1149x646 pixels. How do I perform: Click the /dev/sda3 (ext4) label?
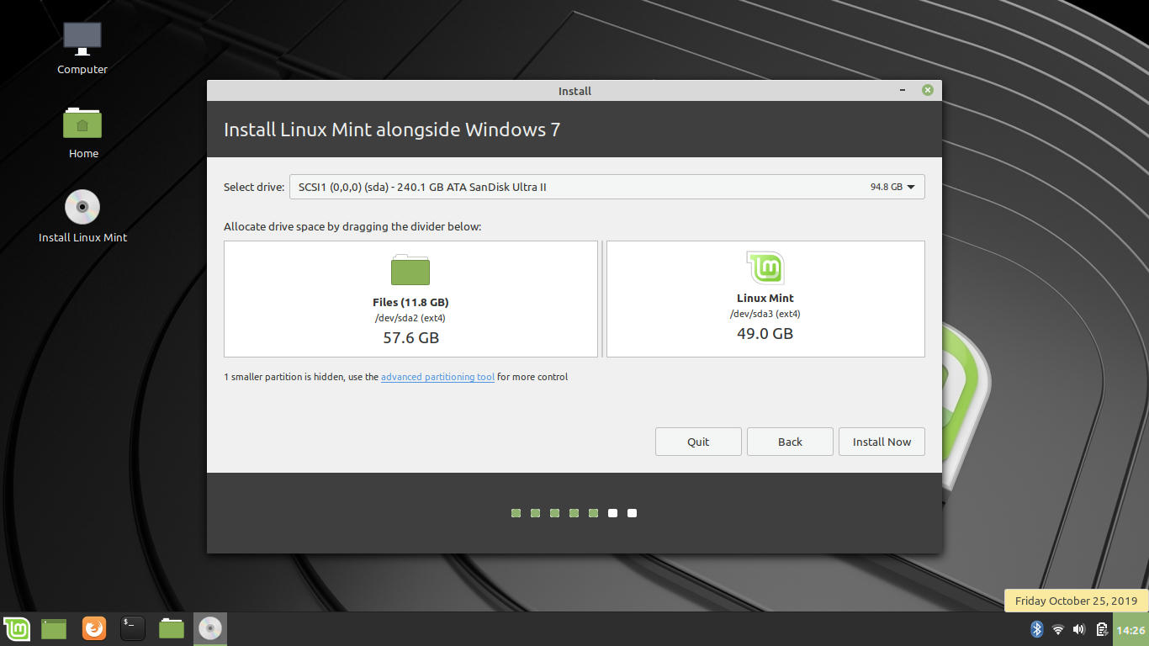[x=765, y=314]
